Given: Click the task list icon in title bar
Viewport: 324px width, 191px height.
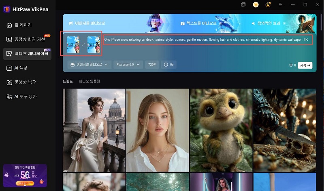Looking at the screenshot, I should click(x=243, y=4).
